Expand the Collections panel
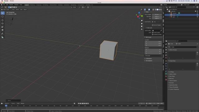This screenshot has width=199, height=112. tap(148, 58)
